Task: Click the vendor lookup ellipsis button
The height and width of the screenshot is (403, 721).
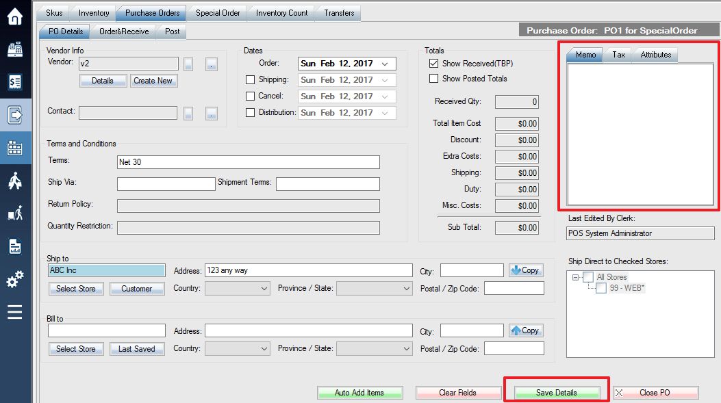Action: [x=211, y=64]
